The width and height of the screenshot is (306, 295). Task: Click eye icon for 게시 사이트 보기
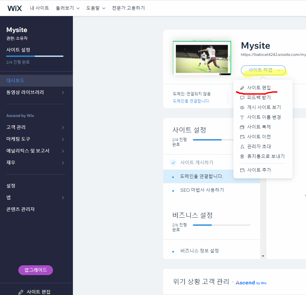point(242,107)
